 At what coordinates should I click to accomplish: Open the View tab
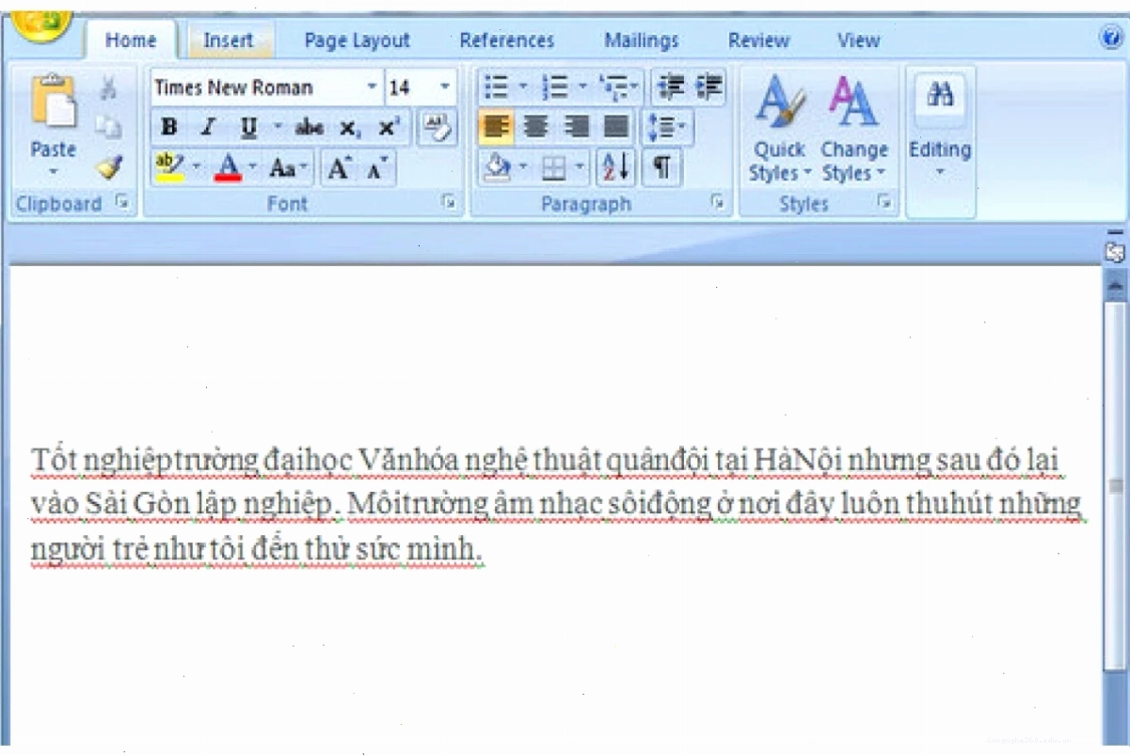pos(858,40)
